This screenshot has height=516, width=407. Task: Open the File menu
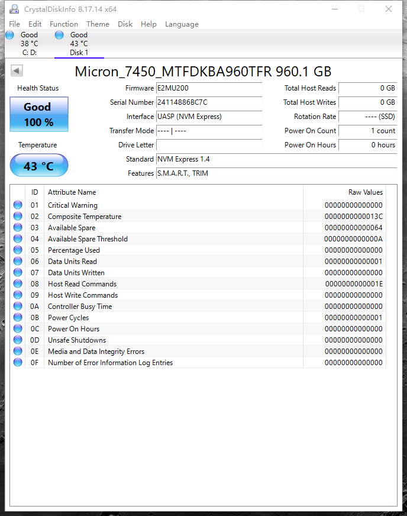click(14, 24)
